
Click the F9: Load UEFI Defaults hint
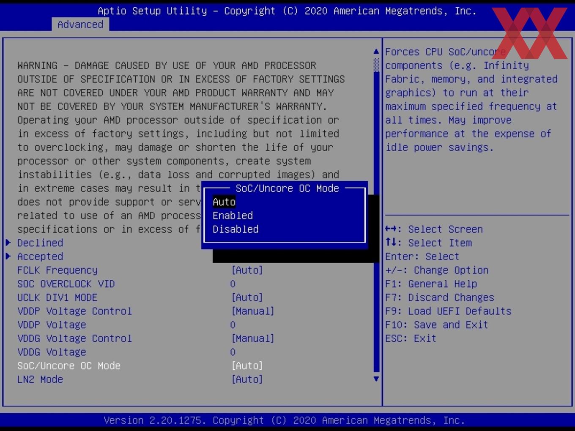[x=448, y=311]
